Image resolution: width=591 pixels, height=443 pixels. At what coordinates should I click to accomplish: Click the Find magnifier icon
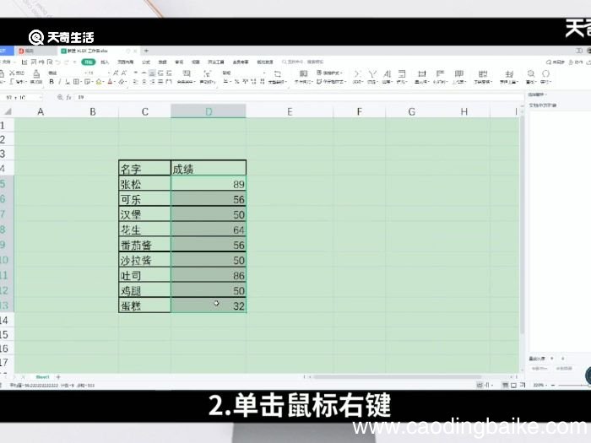point(531,73)
